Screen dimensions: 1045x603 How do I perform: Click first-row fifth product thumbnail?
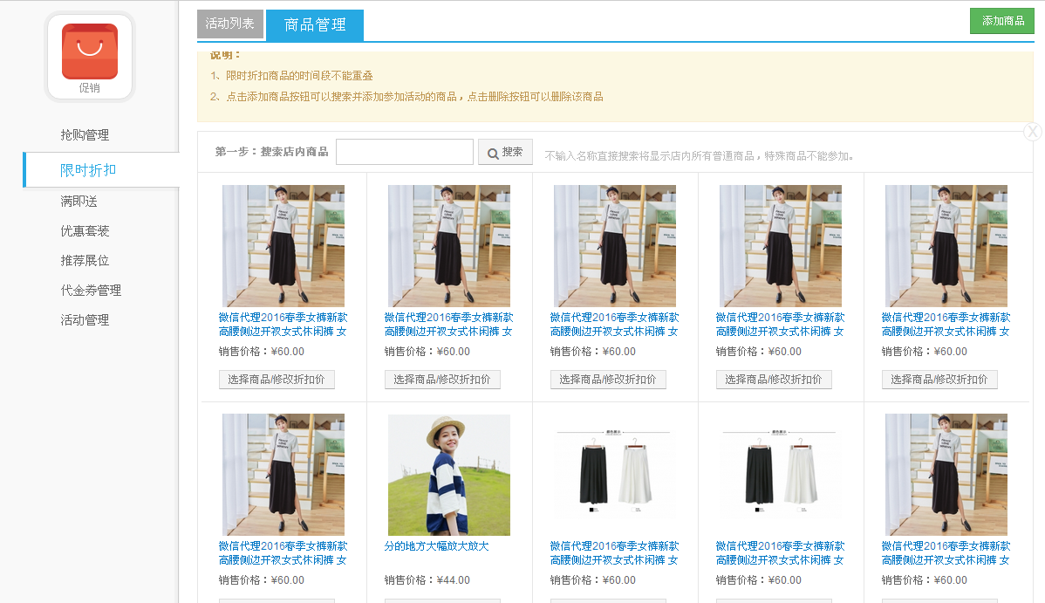pyautogui.click(x=946, y=246)
